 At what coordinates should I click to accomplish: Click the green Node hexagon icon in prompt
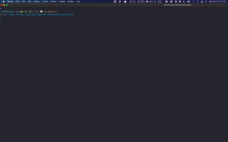pyautogui.click(x=21, y=12)
